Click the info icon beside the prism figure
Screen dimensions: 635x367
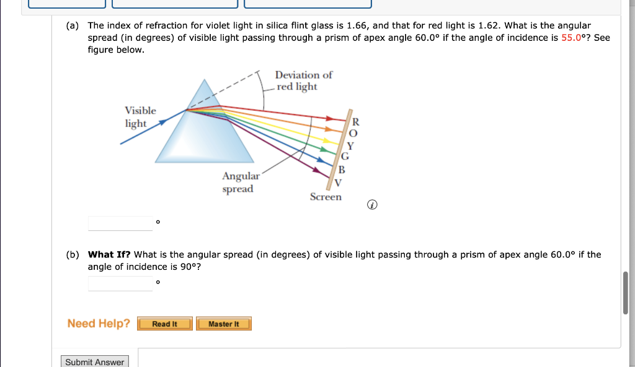(372, 205)
